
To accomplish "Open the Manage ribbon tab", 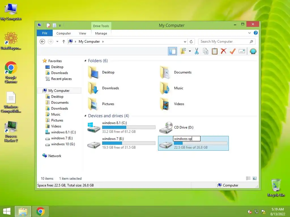I will click(101, 33).
